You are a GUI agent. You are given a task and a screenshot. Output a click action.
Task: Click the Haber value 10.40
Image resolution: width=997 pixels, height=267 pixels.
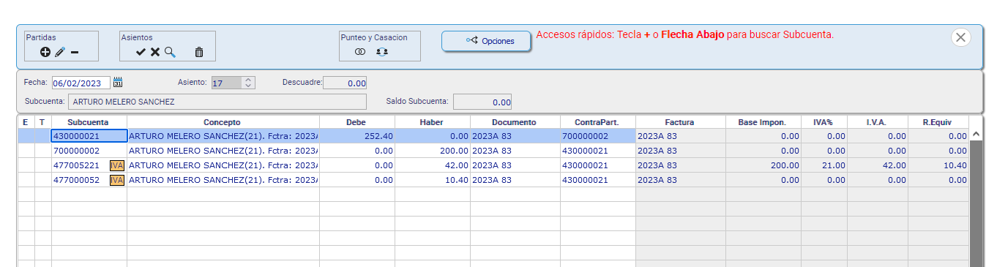[432, 180]
